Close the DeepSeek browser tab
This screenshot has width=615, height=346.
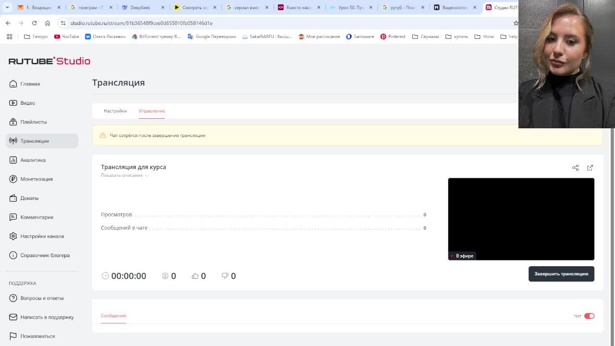(x=163, y=7)
